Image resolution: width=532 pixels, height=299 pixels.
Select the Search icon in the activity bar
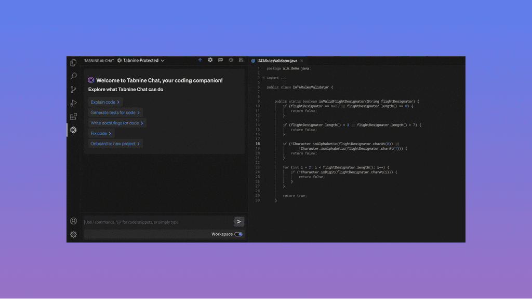(x=74, y=76)
